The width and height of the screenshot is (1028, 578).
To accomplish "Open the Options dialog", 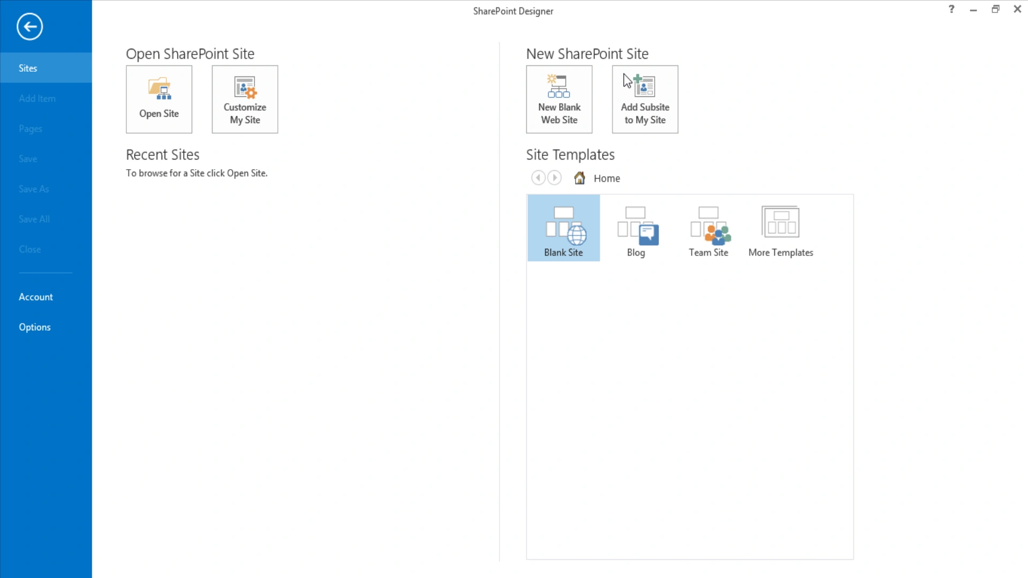I will (x=34, y=326).
